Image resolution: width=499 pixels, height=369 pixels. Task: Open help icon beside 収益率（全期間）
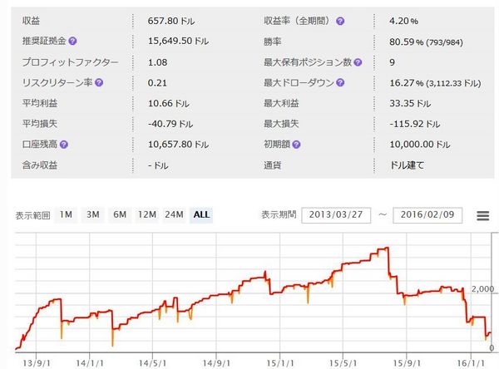[340, 21]
